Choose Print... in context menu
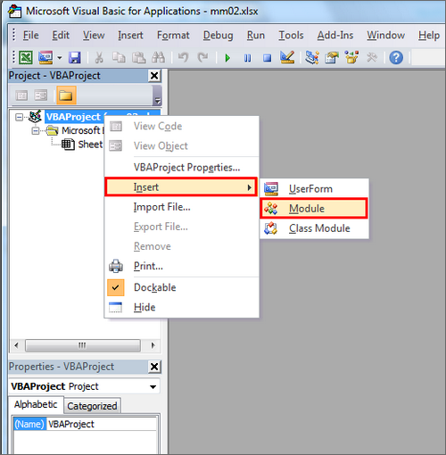Screen dimensions: 446x455 pos(182,266)
